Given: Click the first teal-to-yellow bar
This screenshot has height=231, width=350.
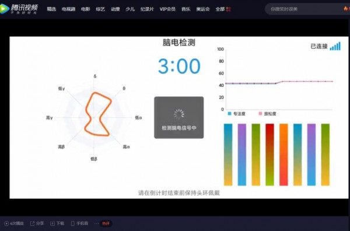Looking at the screenshot, I should click(x=228, y=155).
